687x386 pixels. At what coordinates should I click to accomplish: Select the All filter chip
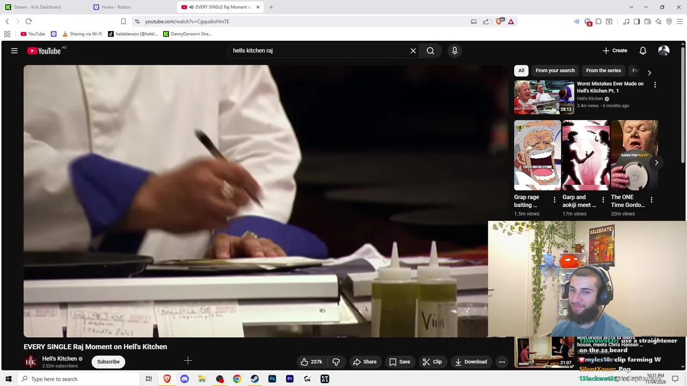point(521,71)
